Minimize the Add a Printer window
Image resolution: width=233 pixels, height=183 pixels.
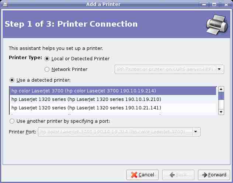point(204,4)
